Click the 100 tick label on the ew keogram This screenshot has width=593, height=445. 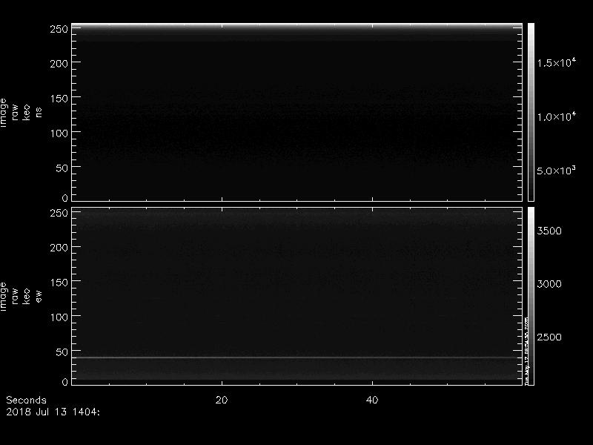(59, 317)
